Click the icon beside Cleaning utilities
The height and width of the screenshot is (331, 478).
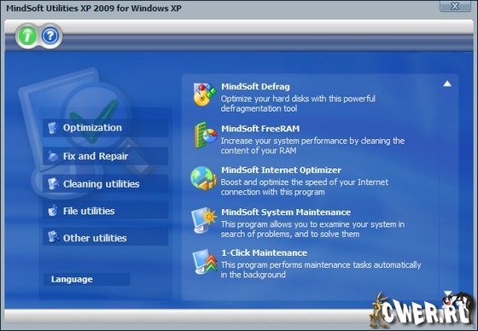53,183
